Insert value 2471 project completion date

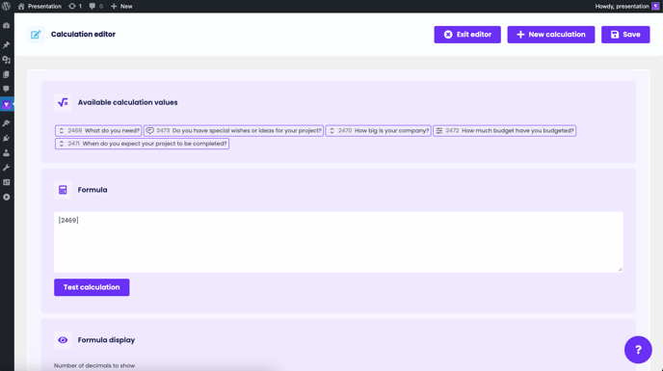click(x=142, y=144)
